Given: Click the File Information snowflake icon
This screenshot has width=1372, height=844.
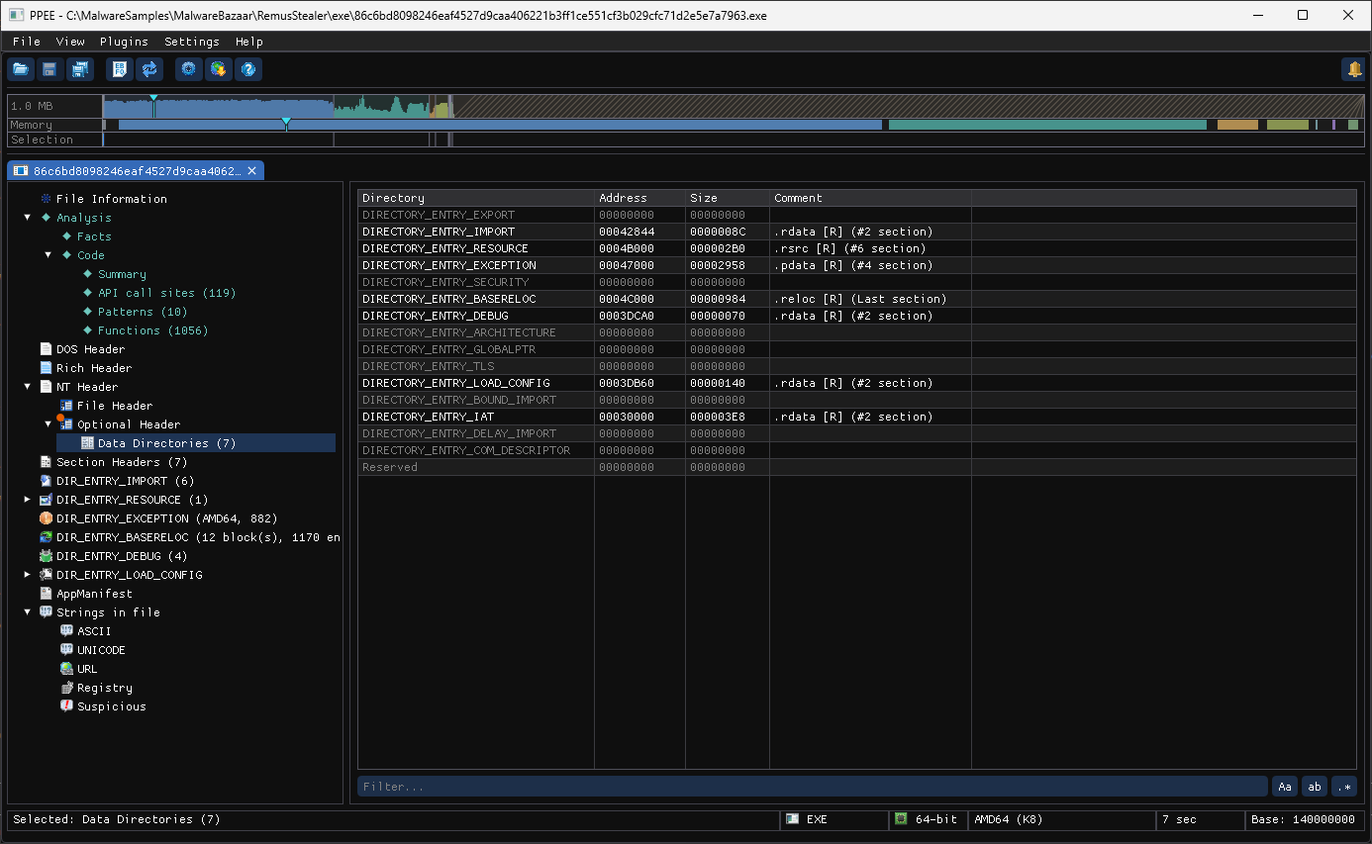Looking at the screenshot, I should coord(46,199).
